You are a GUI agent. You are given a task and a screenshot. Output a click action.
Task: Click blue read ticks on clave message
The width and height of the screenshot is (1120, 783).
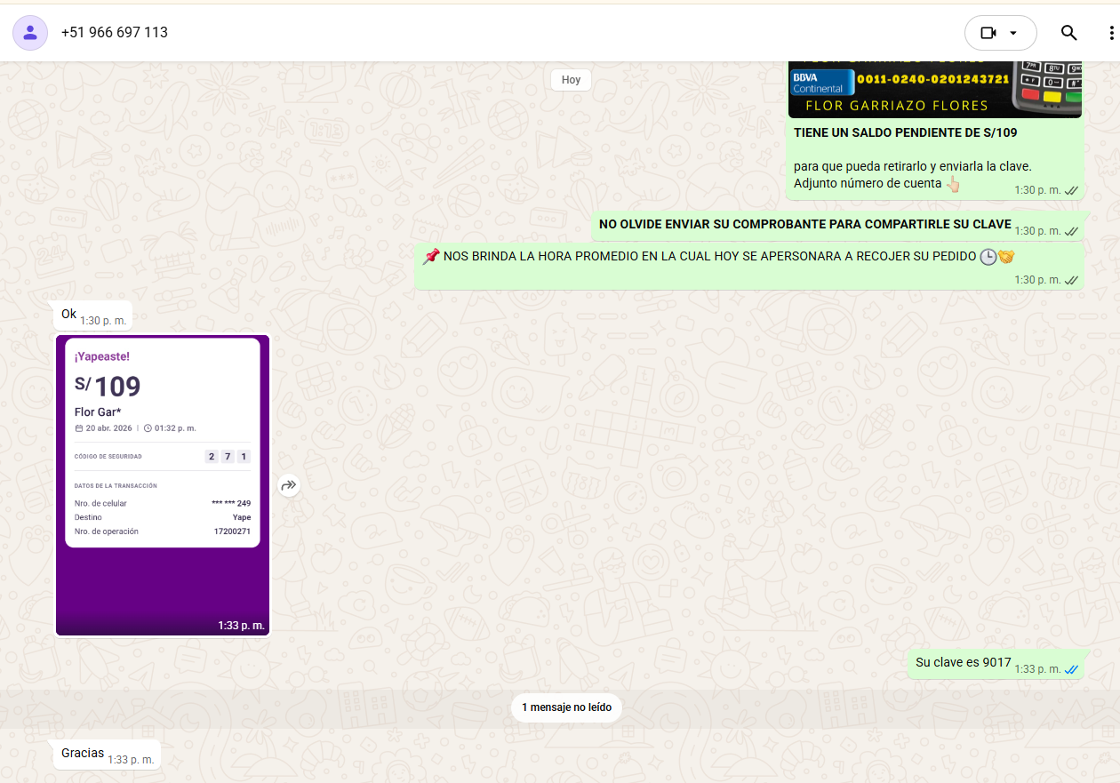tap(1071, 669)
